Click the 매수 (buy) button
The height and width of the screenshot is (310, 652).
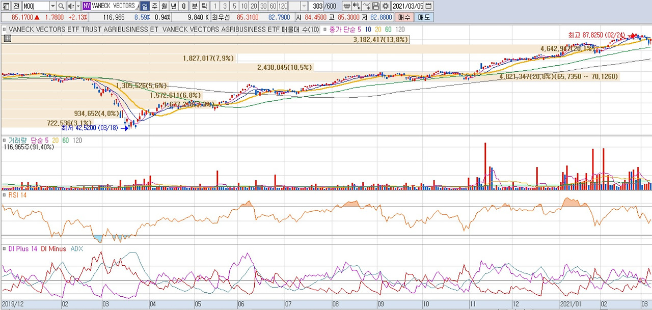pos(404,17)
